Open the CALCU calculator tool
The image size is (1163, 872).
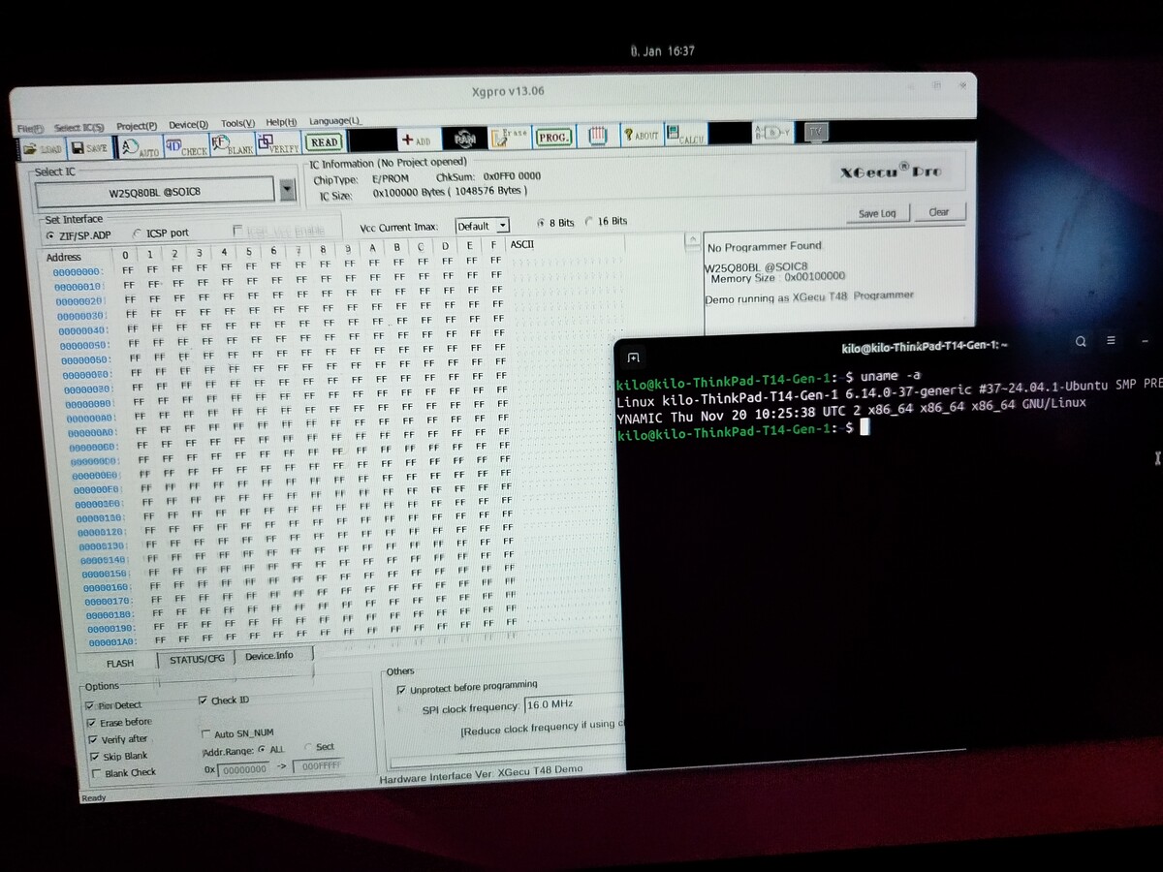pos(685,137)
